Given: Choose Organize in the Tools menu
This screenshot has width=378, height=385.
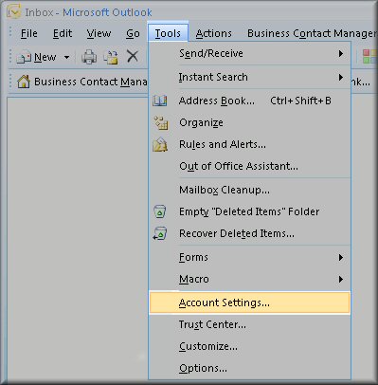Looking at the screenshot, I should click(x=249, y=122).
